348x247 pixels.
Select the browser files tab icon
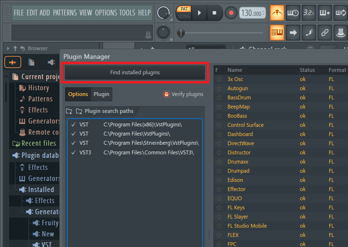[31, 62]
